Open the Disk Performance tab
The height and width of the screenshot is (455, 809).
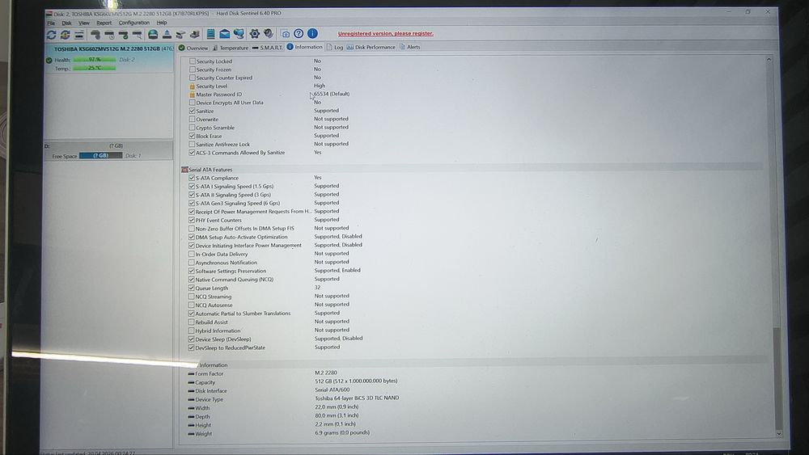[371, 47]
